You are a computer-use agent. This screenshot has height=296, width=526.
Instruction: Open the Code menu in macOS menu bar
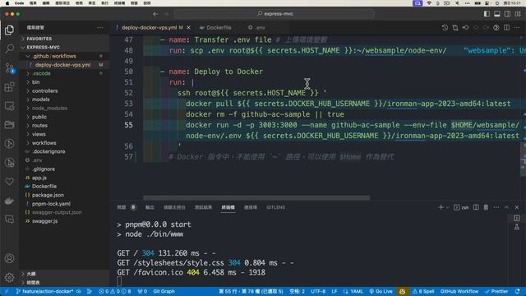click(19, 3)
